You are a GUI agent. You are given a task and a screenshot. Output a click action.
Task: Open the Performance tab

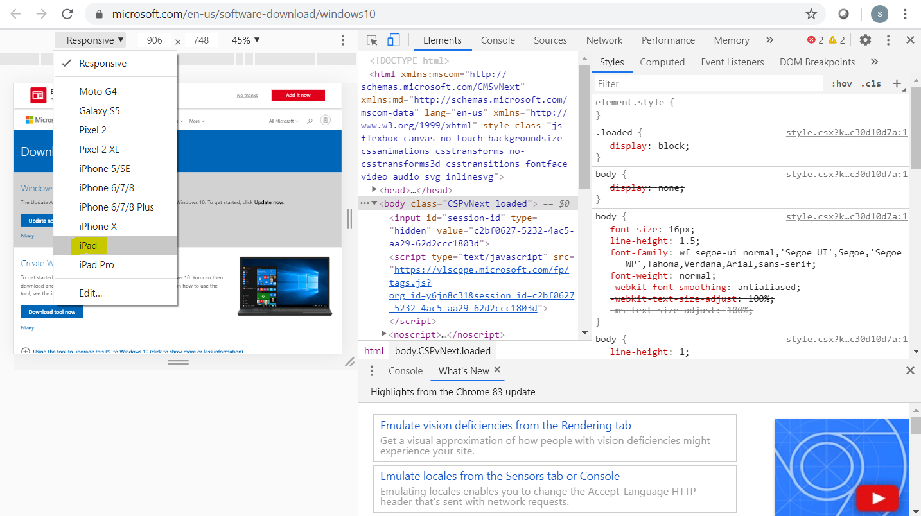click(x=668, y=40)
